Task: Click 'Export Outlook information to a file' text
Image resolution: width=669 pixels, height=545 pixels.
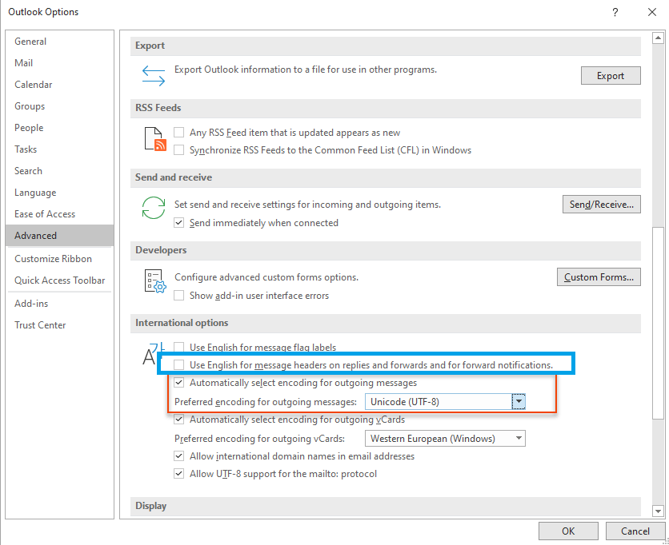Action: coord(306,70)
